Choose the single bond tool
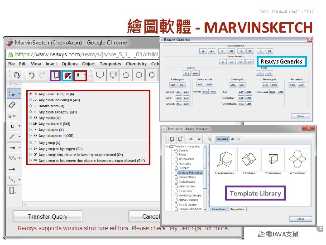The height and width of the screenshot is (245, 326). coord(12,137)
